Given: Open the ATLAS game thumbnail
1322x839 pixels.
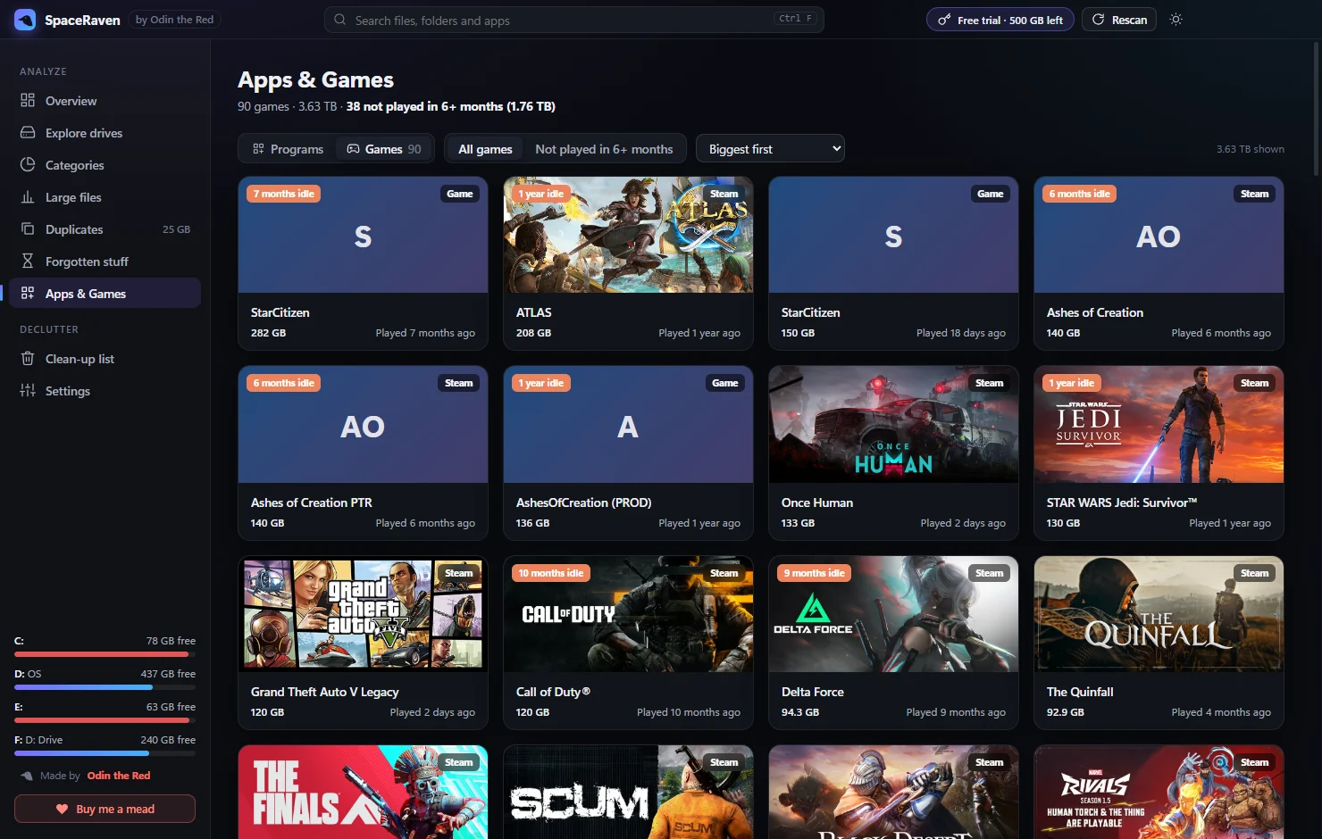Looking at the screenshot, I should coord(628,235).
